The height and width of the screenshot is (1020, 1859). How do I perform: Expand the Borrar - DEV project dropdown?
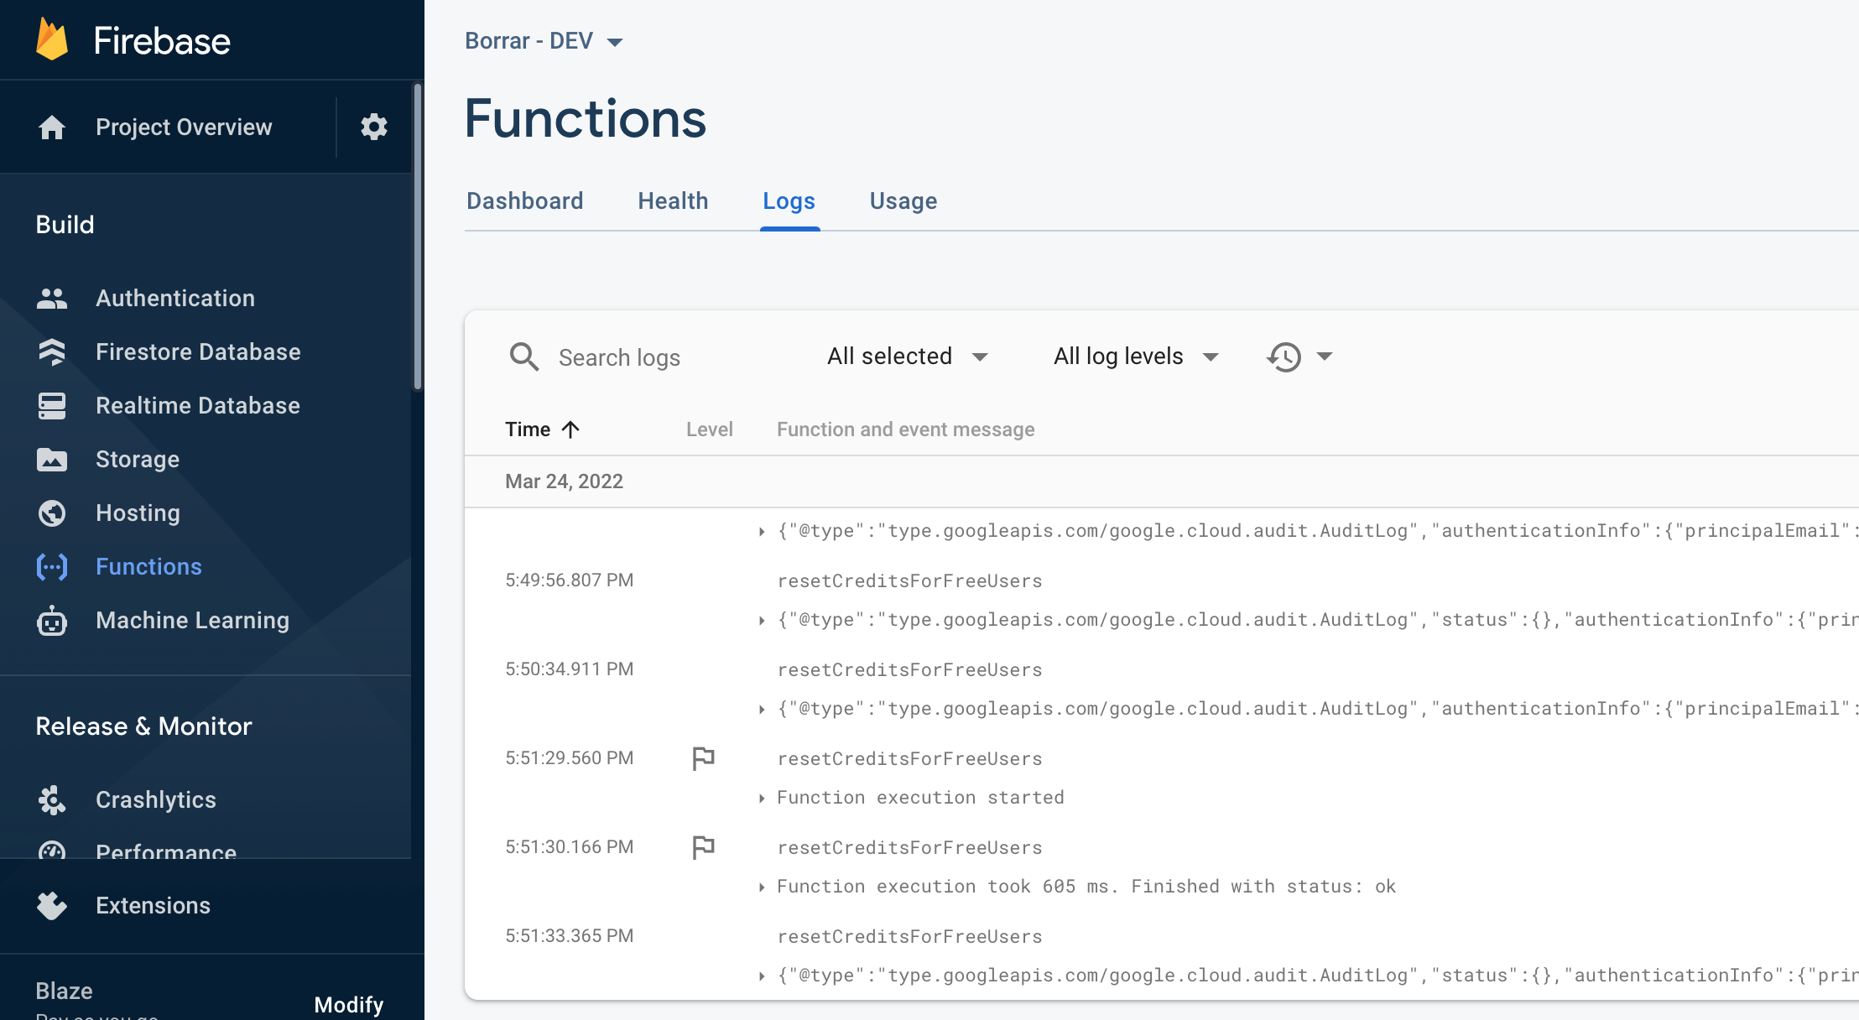tap(544, 41)
